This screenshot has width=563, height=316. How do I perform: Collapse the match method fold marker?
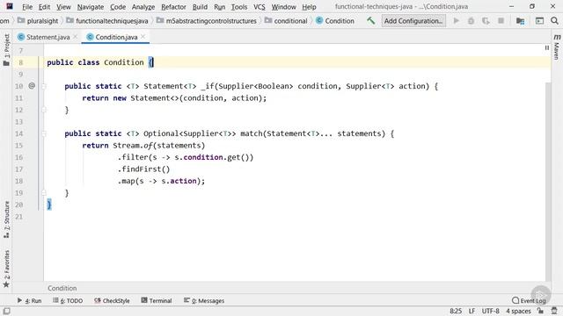(x=44, y=133)
